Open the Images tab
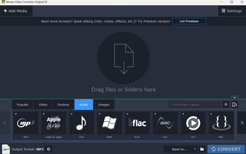 (x=104, y=104)
